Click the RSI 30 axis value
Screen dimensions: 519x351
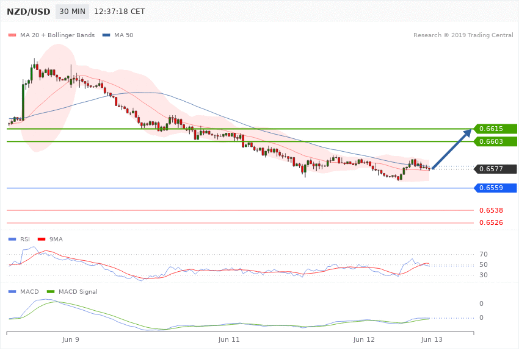(x=484, y=275)
